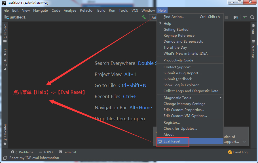Click the run anything toolbar icon
The height and width of the screenshot is (163, 258).
tap(245, 17)
